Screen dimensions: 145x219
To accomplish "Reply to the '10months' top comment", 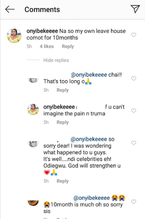I will (68, 46).
